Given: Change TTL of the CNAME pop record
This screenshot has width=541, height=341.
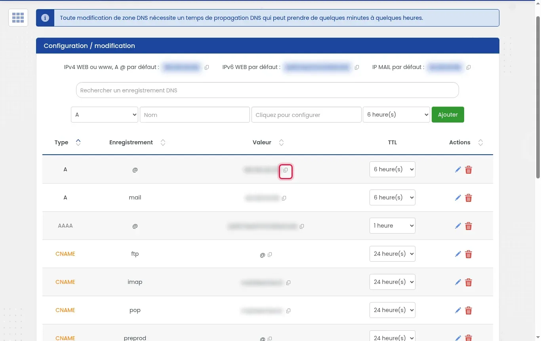Looking at the screenshot, I should [392, 310].
